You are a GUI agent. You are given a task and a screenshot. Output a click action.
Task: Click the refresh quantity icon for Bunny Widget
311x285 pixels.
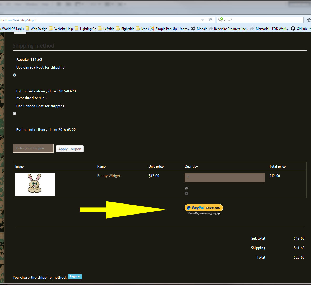click(x=187, y=188)
